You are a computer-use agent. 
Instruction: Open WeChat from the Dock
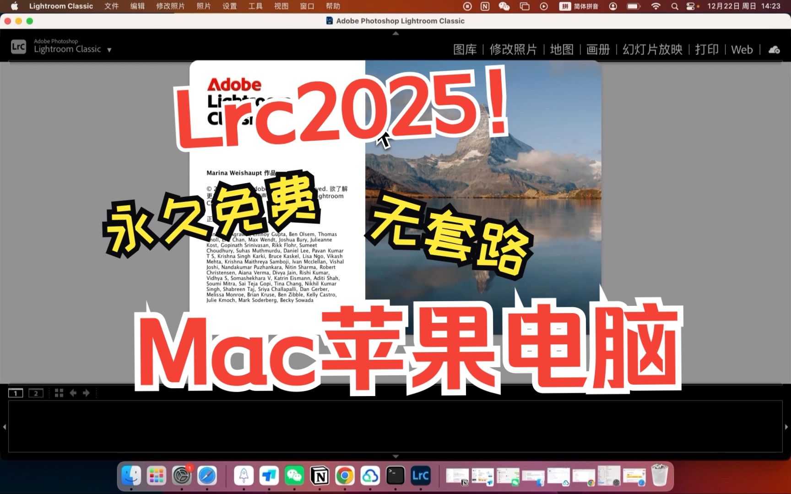(x=294, y=476)
